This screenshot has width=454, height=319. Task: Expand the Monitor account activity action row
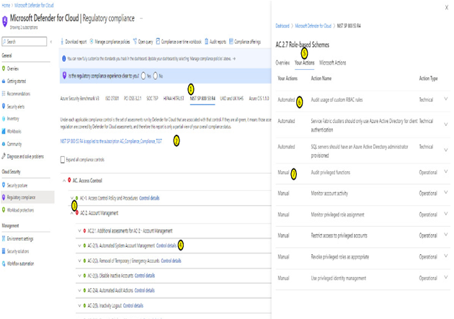click(x=446, y=192)
